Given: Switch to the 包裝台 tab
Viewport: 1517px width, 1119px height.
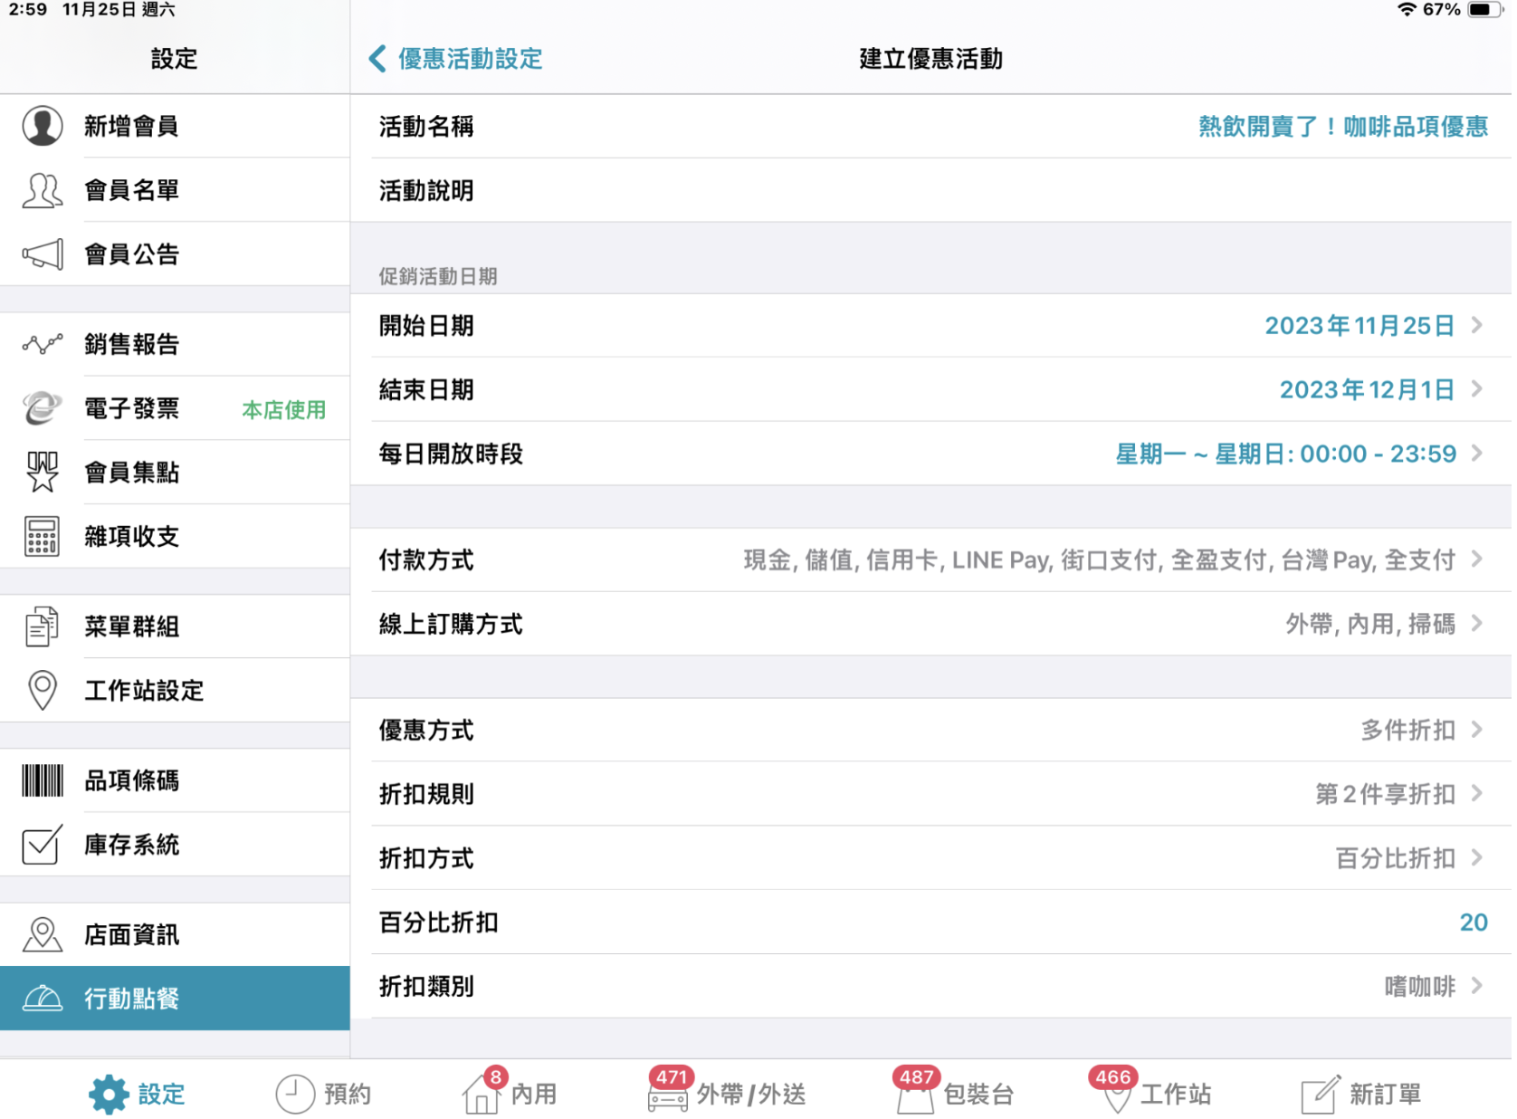Looking at the screenshot, I should click(956, 1094).
